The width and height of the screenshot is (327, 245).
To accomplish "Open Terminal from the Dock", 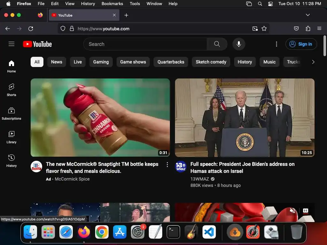I will [x=173, y=232].
